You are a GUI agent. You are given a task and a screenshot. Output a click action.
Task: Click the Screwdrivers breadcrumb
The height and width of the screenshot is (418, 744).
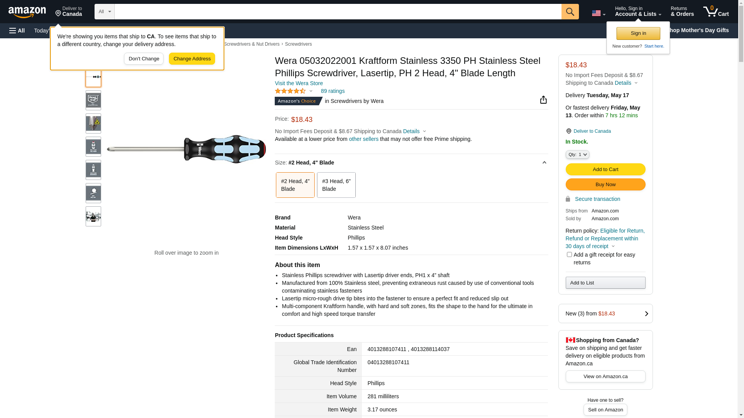(298, 44)
